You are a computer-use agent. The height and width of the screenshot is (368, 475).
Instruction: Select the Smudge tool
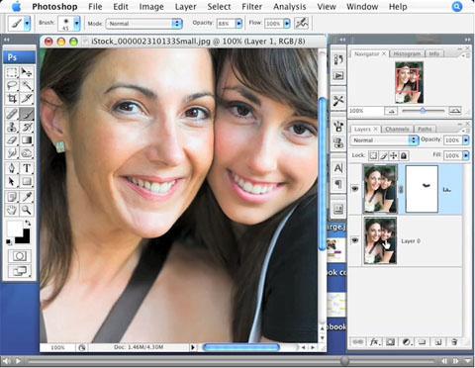tap(12, 153)
